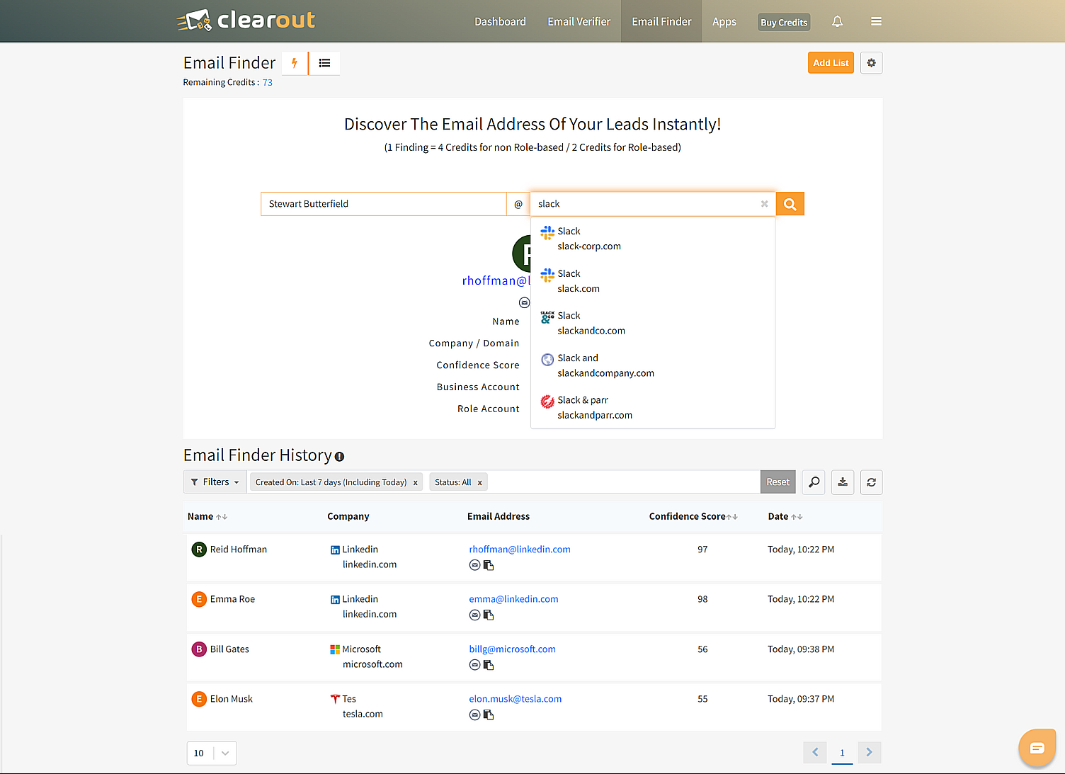
Task: Open rows-per-page dropdown showing 10
Action: (x=211, y=753)
